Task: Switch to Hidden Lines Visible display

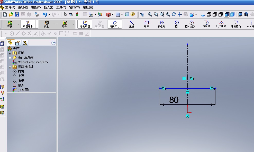Action: pos(215,14)
